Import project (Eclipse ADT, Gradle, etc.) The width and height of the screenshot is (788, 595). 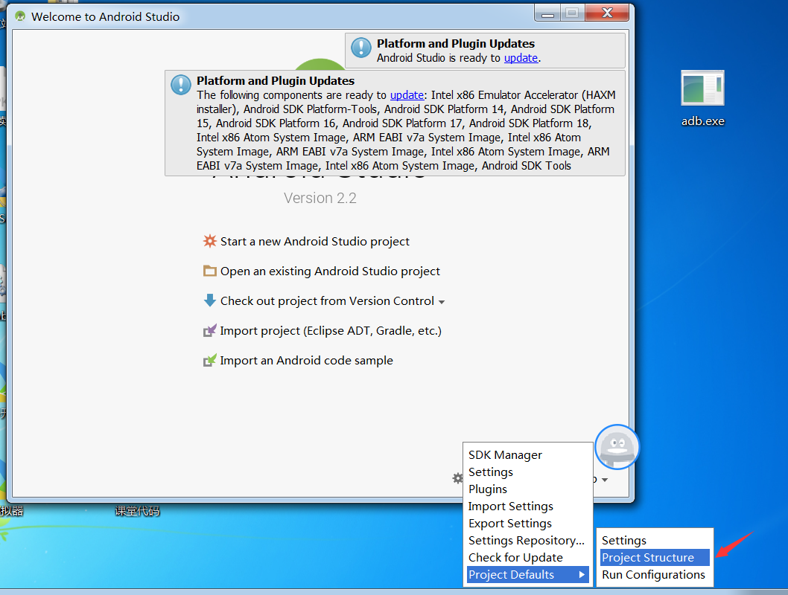[331, 331]
